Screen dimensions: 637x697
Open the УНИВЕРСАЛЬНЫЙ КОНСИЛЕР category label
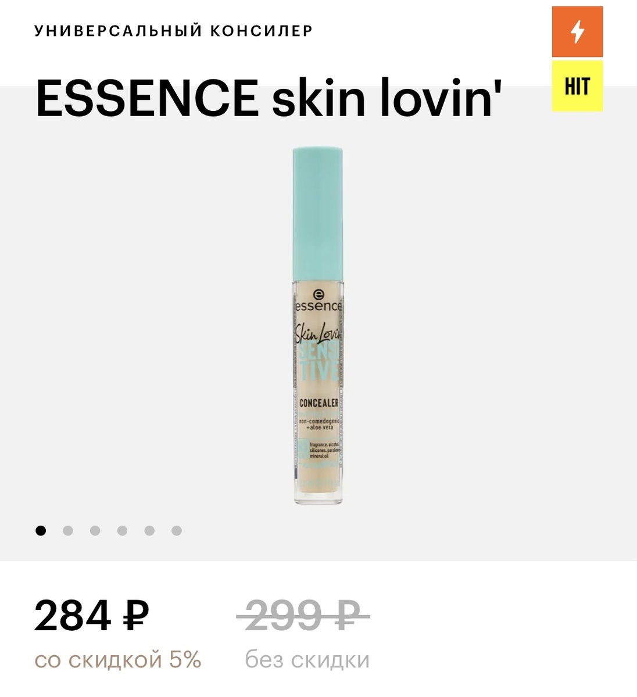click(x=174, y=31)
